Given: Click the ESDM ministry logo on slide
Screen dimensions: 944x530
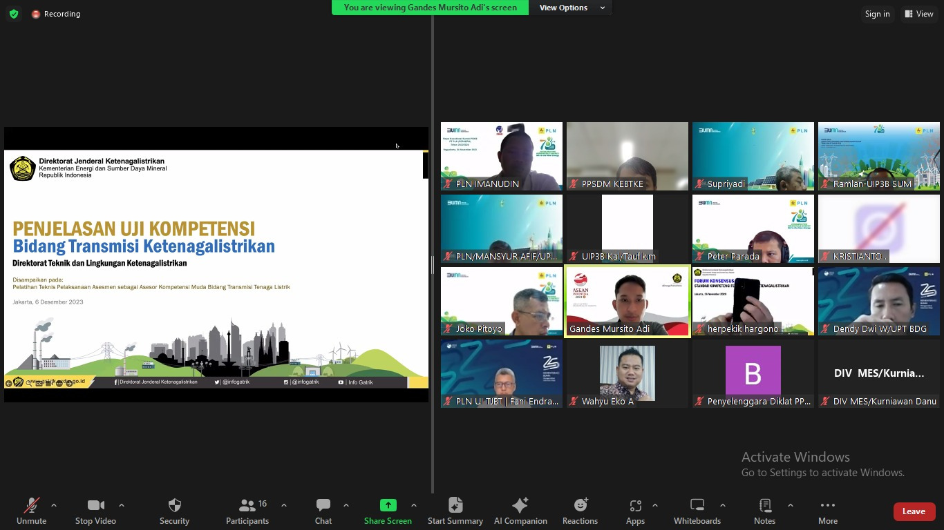Looking at the screenshot, I should (23, 168).
